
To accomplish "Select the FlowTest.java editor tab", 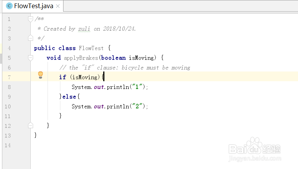I will [33, 6].
